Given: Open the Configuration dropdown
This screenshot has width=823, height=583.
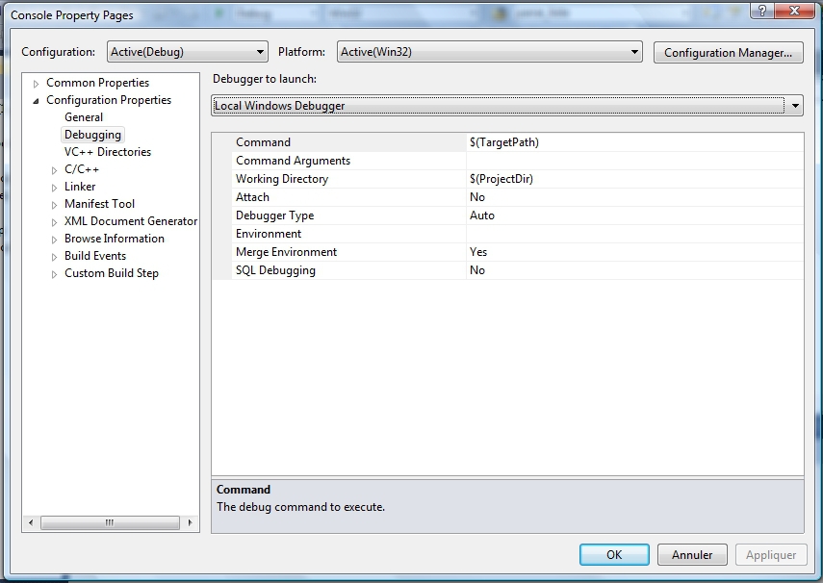Looking at the screenshot, I should click(188, 52).
